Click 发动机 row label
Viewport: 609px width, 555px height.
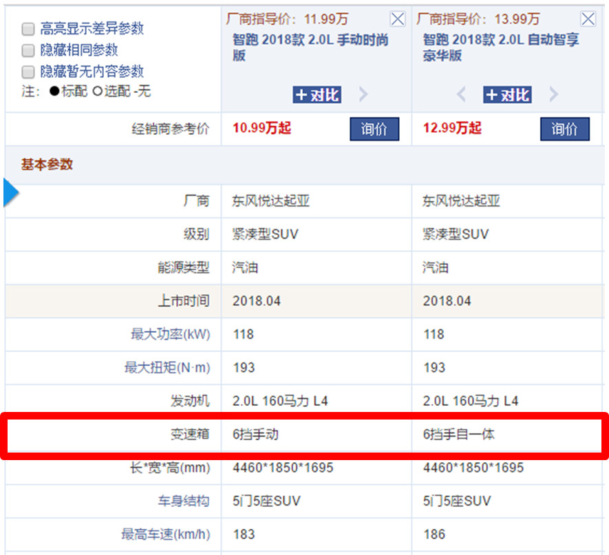(x=191, y=401)
